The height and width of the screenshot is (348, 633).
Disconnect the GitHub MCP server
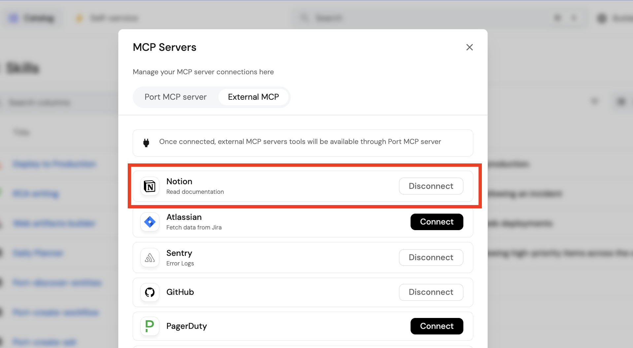pos(431,292)
